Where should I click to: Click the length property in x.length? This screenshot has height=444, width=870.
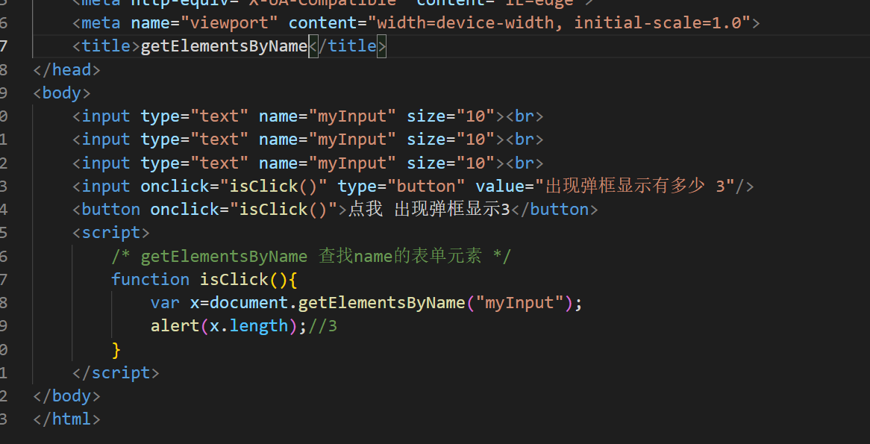click(x=259, y=326)
